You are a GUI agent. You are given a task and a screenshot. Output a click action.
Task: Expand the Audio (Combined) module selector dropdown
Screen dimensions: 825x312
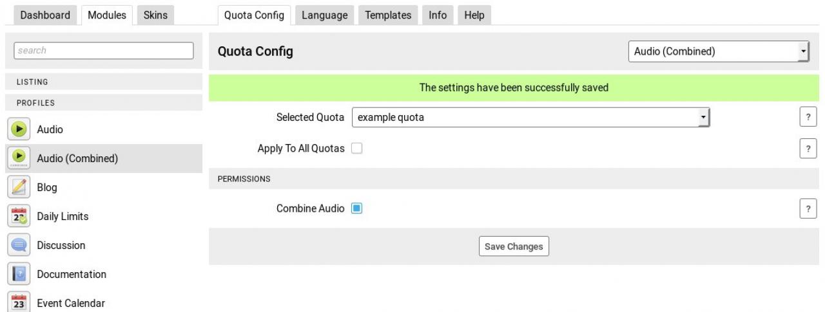pos(719,51)
